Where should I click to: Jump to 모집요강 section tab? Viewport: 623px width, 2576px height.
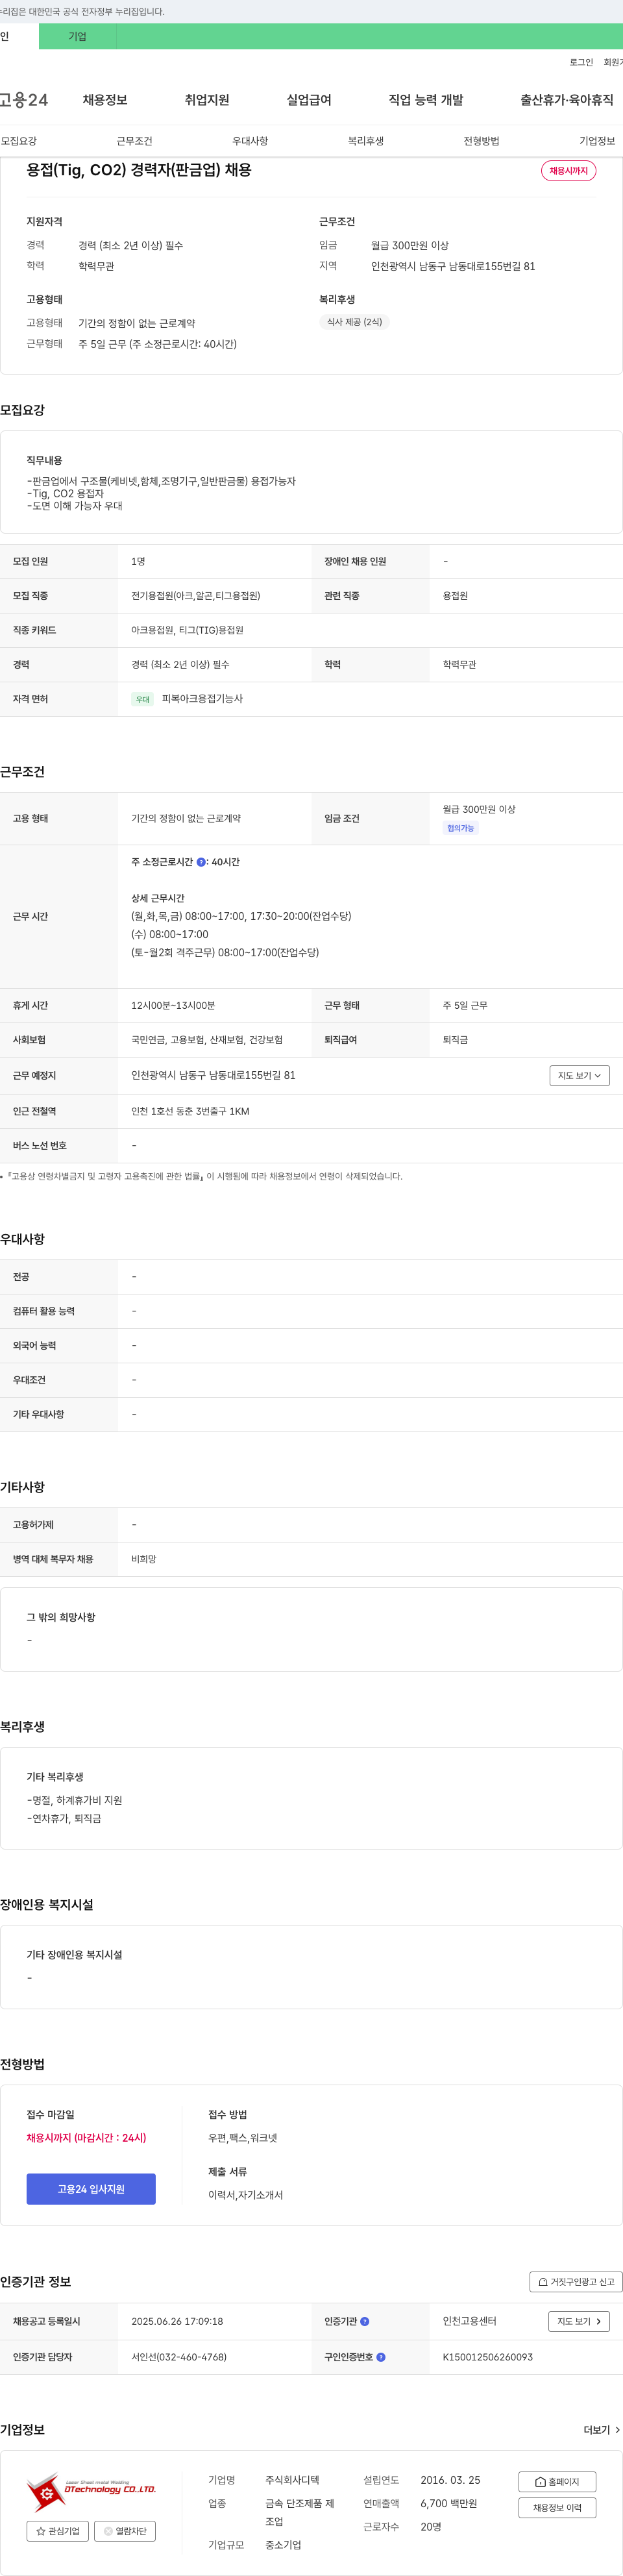[19, 141]
